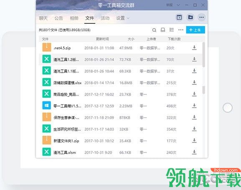The height and width of the screenshot is (190, 241).
Task: Download the 32KB spreadsheet file
Action: (x=194, y=129)
